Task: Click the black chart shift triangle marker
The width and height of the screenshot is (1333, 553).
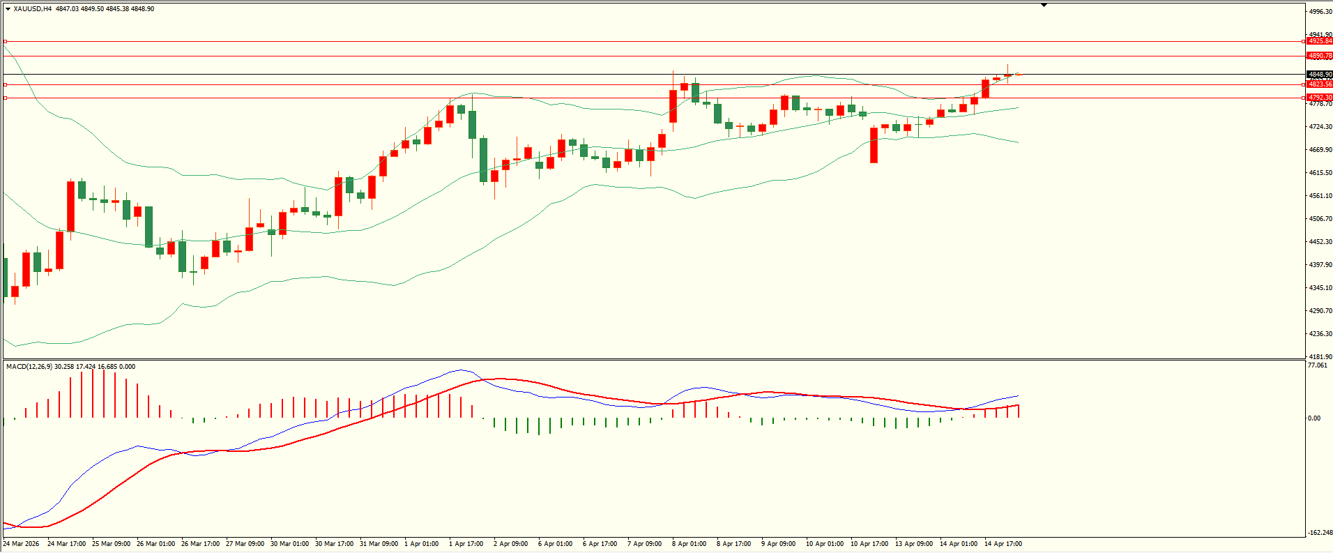Action: click(1044, 5)
